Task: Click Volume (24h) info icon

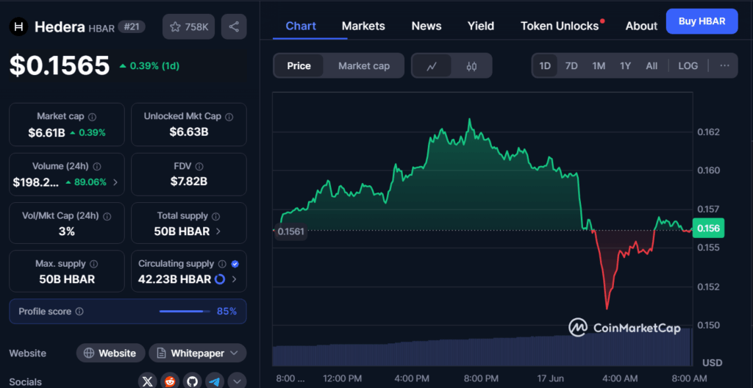Action: (97, 167)
